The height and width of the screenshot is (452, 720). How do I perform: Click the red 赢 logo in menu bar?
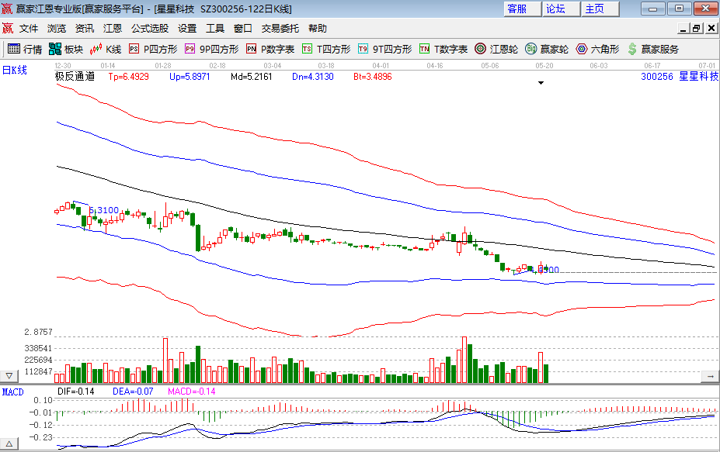[x=8, y=29]
